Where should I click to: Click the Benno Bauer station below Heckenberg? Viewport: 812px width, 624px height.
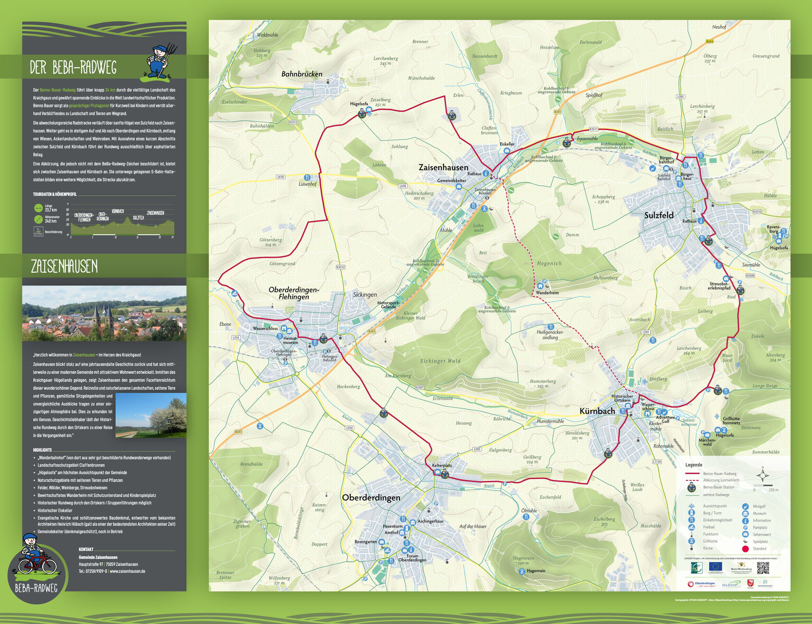[384, 413]
